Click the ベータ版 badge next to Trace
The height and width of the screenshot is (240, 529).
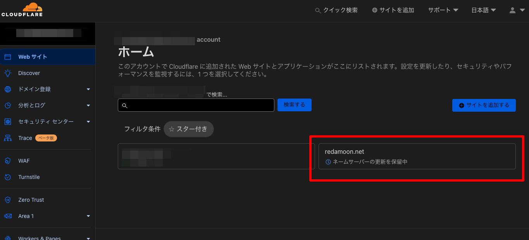(x=46, y=138)
